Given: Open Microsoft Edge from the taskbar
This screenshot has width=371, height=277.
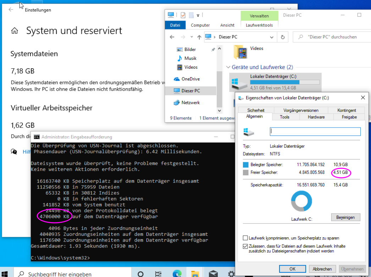Looking at the screenshot, I should (177, 273).
